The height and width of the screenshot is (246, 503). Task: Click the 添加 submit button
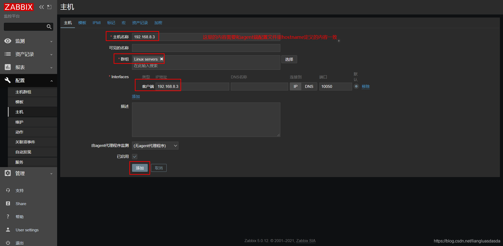coord(140,168)
